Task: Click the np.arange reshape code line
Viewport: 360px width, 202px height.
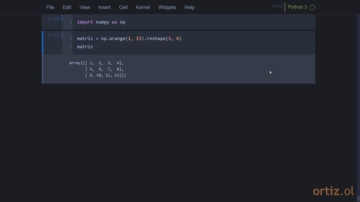Action: coord(129,39)
